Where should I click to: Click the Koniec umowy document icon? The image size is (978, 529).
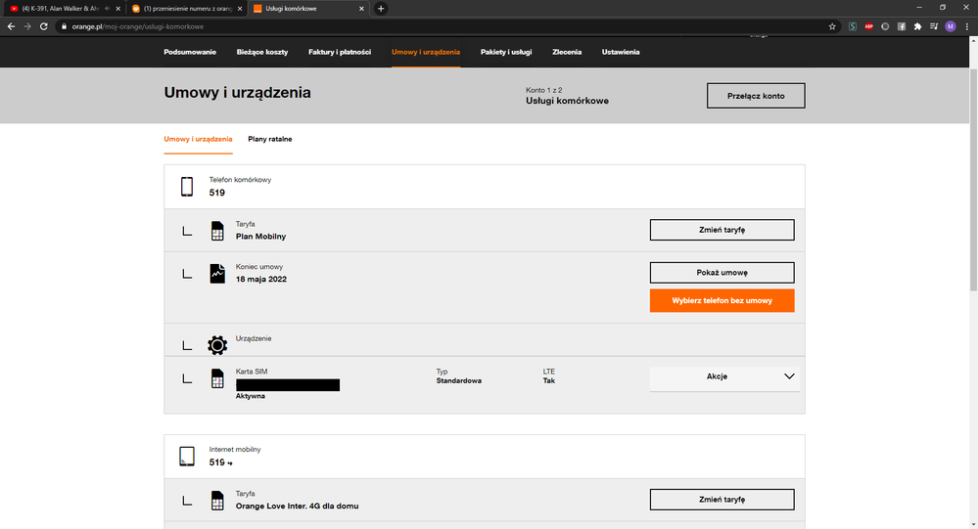tap(216, 274)
